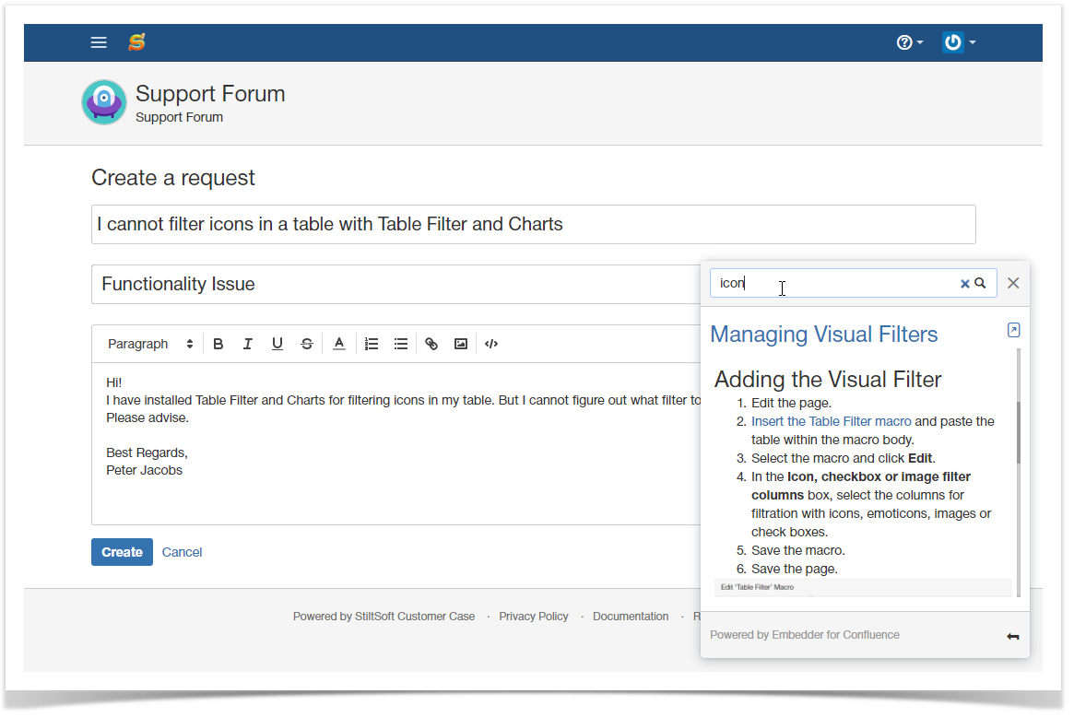The height and width of the screenshot is (717, 1074).
Task: Click the "Edit 'Table Filter' Macro" thumbnail
Action: 863,587
